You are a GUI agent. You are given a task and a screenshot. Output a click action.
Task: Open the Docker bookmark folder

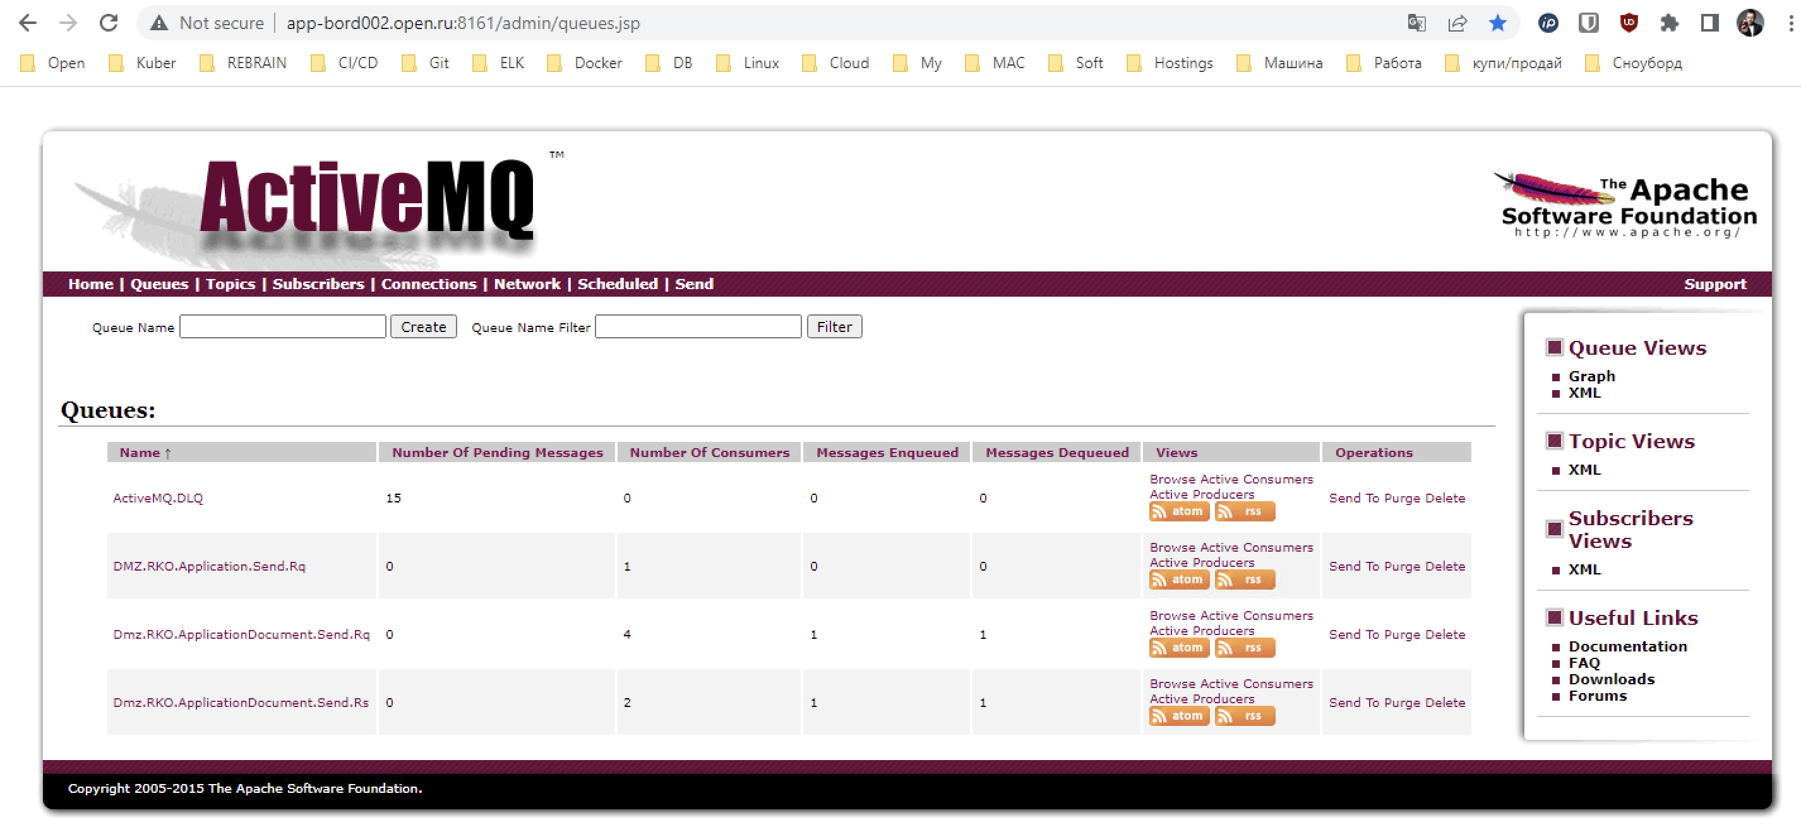click(585, 63)
